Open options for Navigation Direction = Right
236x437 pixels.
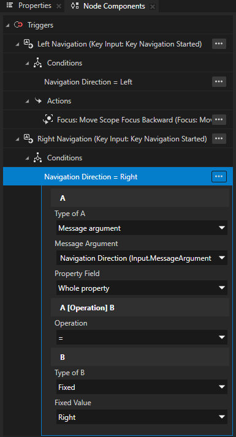pos(219,176)
